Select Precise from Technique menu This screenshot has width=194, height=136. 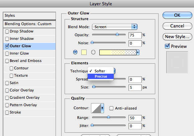pos(101,76)
